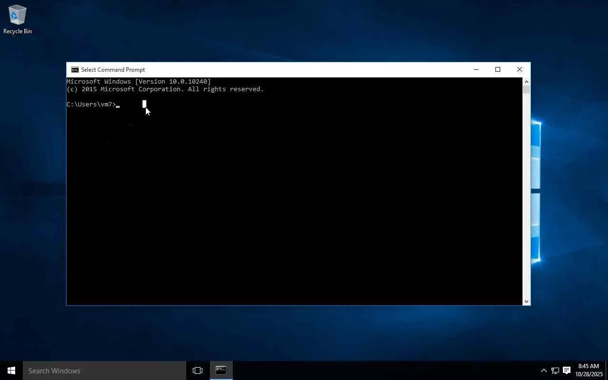Close the Command Prompt window
The width and height of the screenshot is (608, 380).
[x=520, y=70]
